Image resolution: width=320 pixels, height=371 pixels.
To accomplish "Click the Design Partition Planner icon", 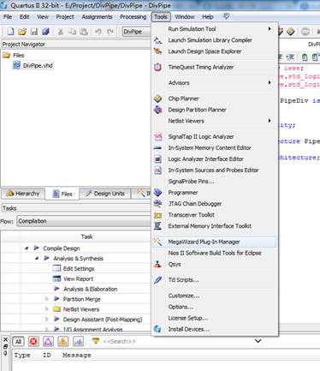I will (157, 110).
